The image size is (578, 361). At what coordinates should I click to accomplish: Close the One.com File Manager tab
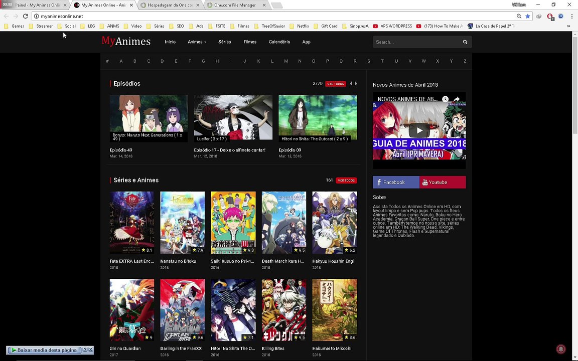coord(264,5)
